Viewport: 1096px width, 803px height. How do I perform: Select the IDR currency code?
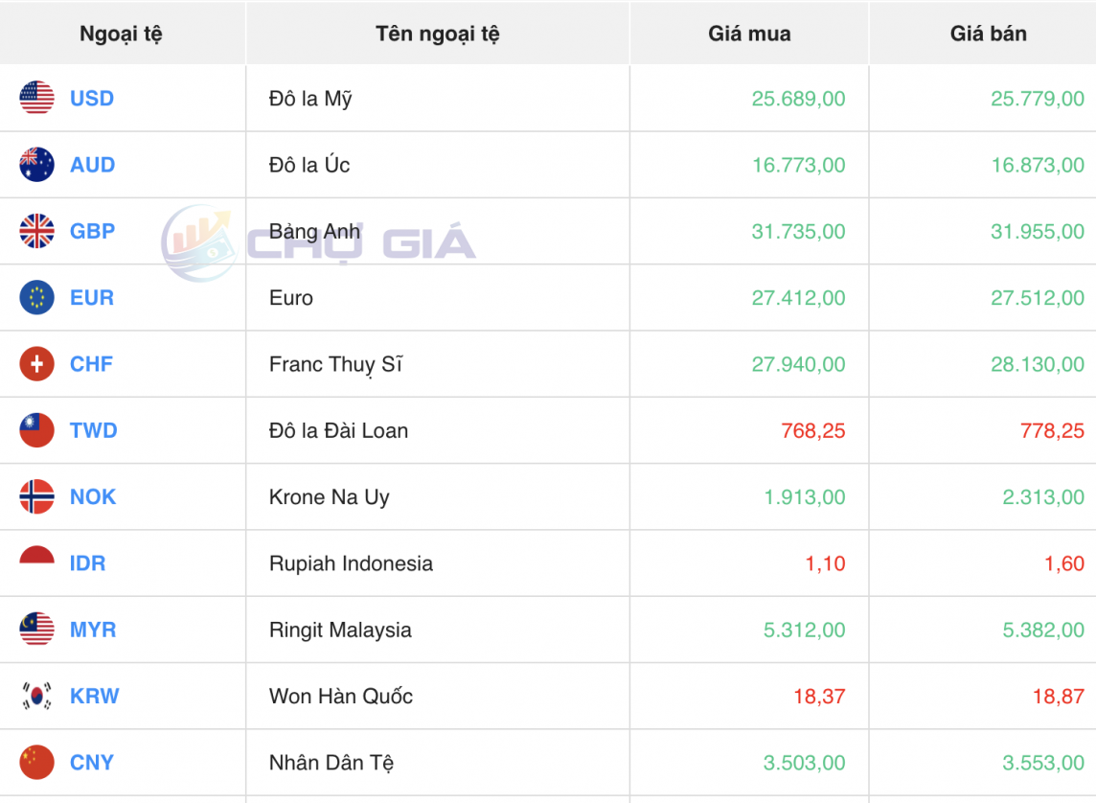tap(87, 563)
